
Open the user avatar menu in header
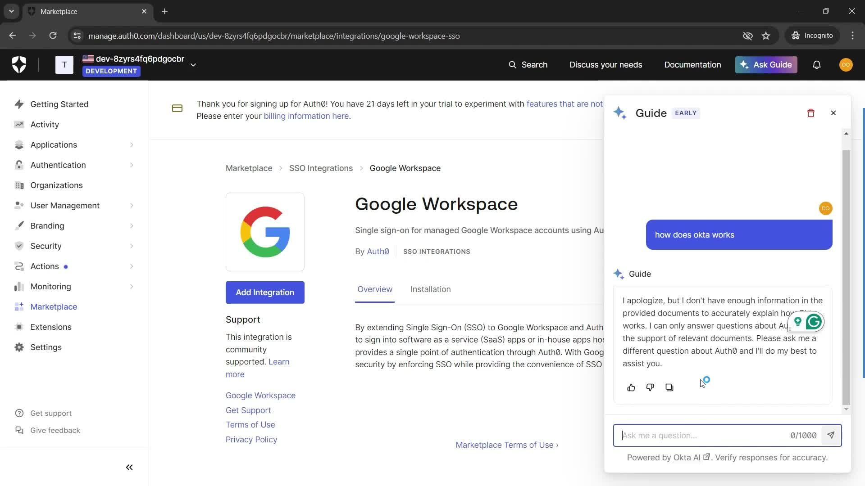click(846, 65)
